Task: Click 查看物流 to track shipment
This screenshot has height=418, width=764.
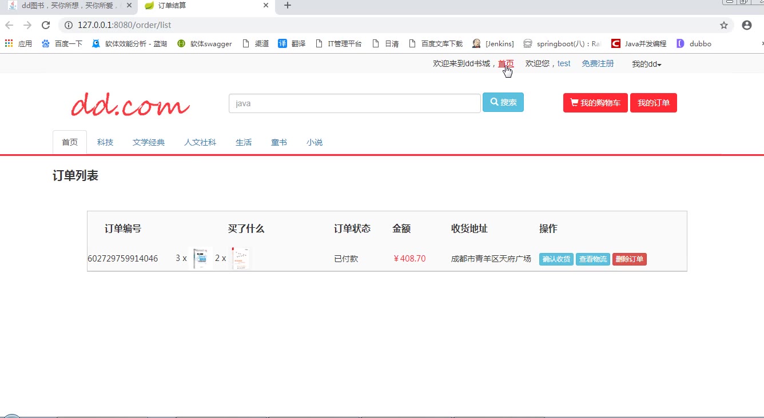Action: 592,259
